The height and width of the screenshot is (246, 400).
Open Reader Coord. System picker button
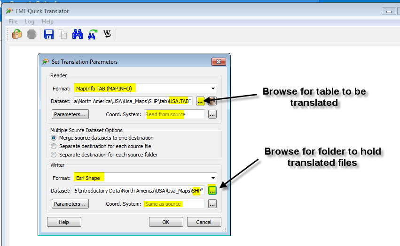(212, 114)
